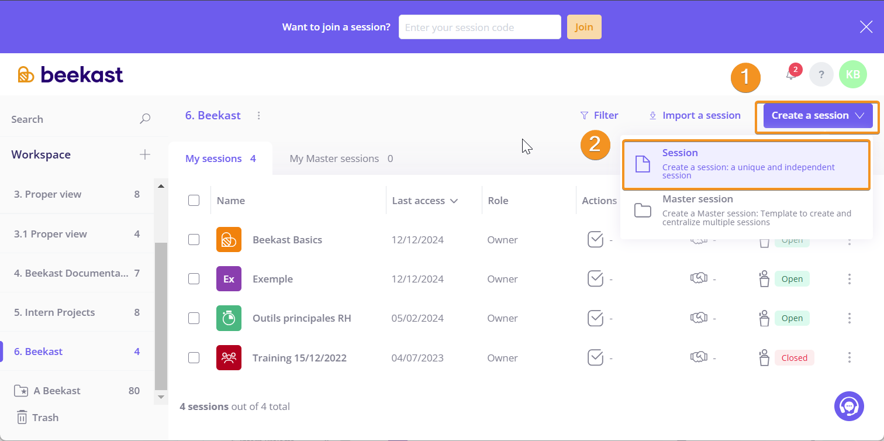
Task: Choose Session from the create menu
Action: pos(747,164)
